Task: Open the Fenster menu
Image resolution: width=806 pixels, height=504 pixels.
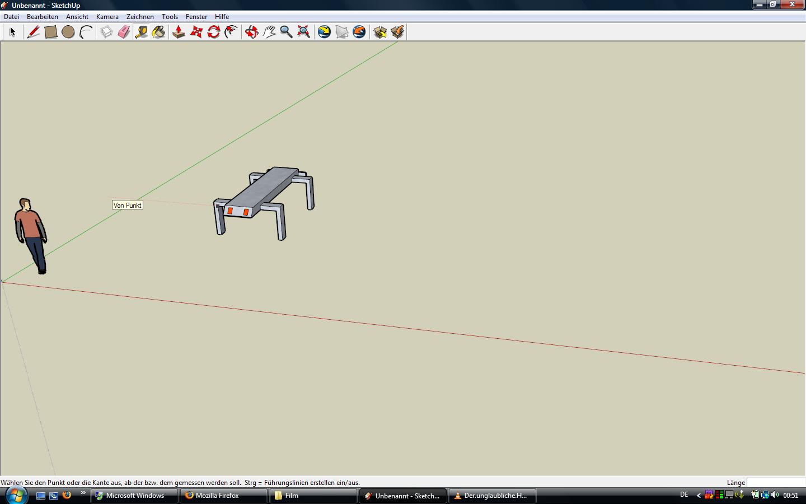Action: point(196,17)
